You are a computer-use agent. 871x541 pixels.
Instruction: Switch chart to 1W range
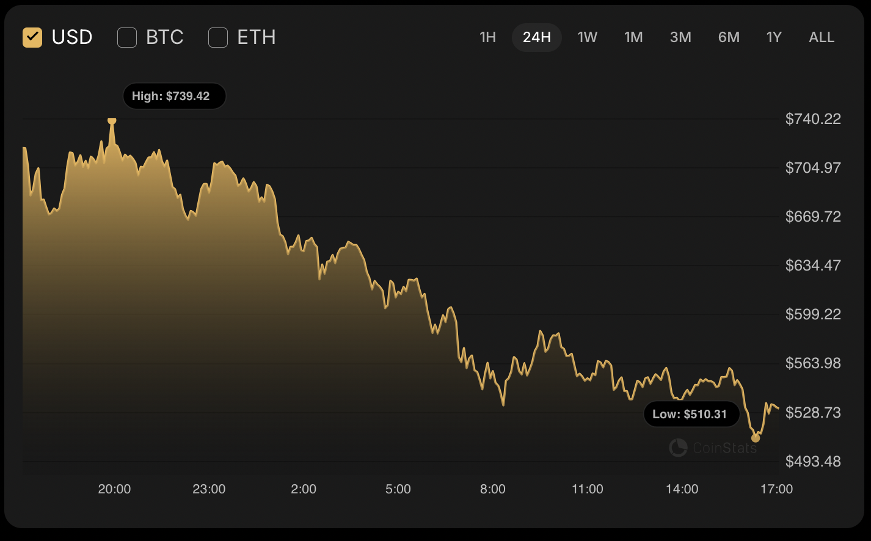click(x=587, y=37)
